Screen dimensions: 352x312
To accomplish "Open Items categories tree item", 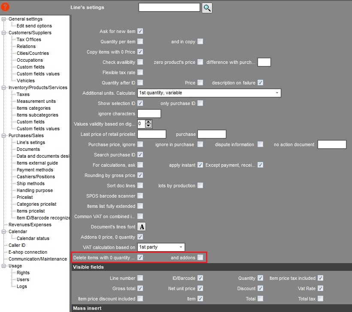I will coord(33,108).
